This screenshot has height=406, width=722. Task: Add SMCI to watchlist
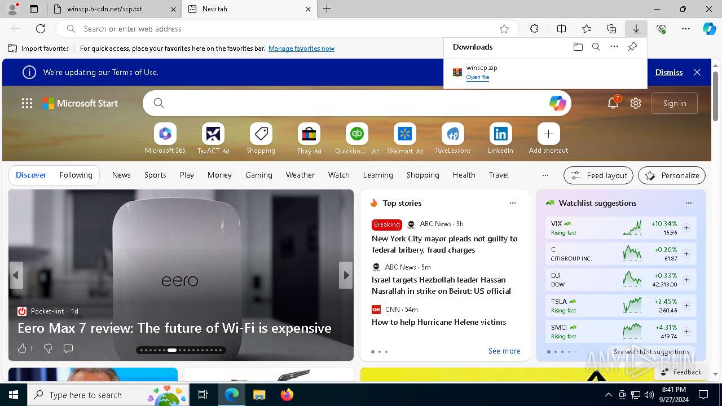(686, 332)
